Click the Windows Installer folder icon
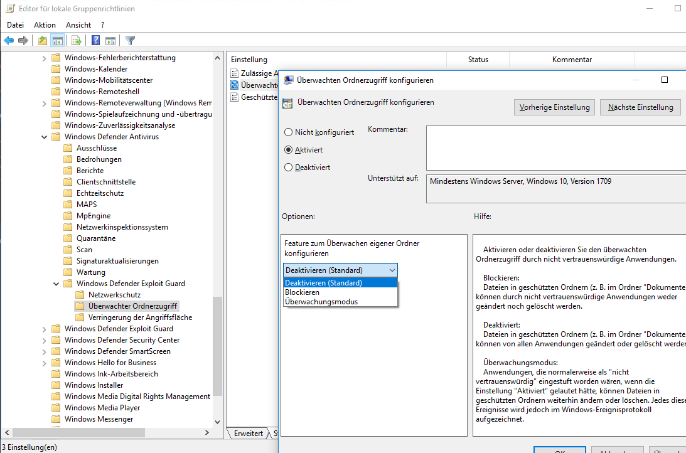The image size is (686, 453). pyautogui.click(x=56, y=385)
